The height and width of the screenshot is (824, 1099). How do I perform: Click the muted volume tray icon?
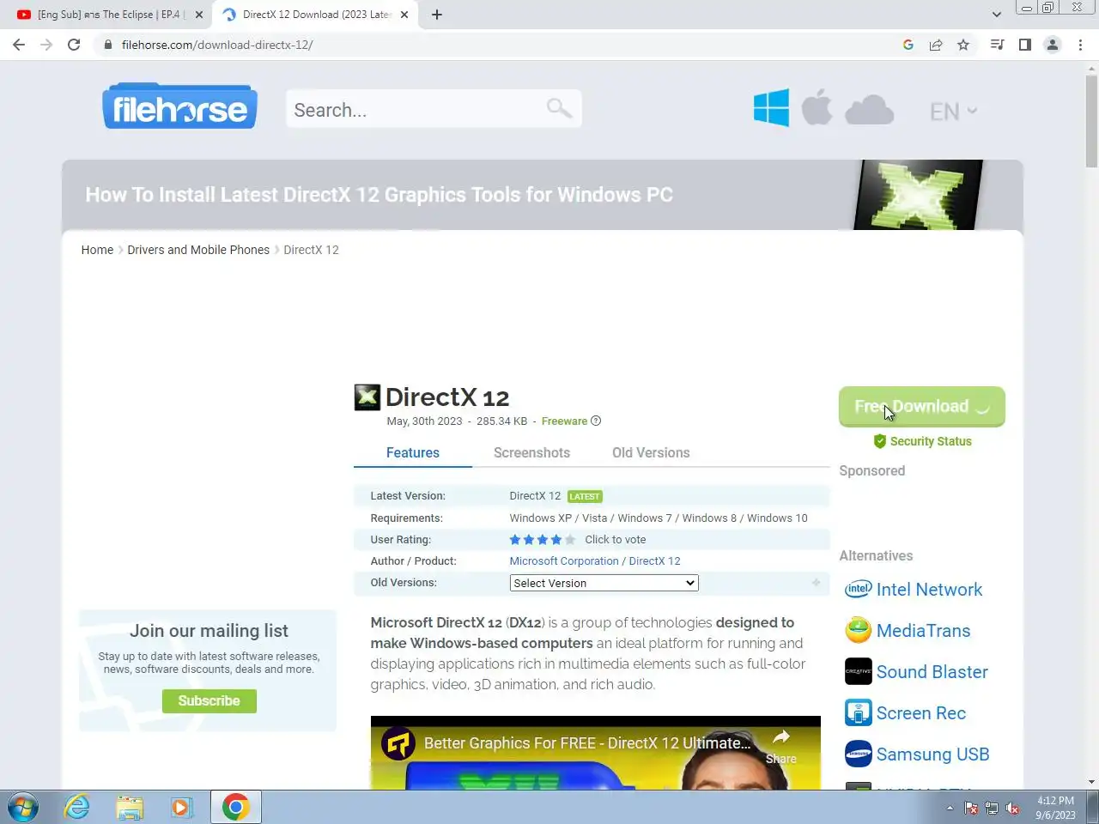[x=1012, y=809]
